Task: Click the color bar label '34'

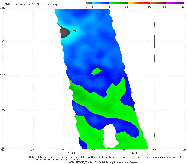Action: pyautogui.click(x=127, y=7)
